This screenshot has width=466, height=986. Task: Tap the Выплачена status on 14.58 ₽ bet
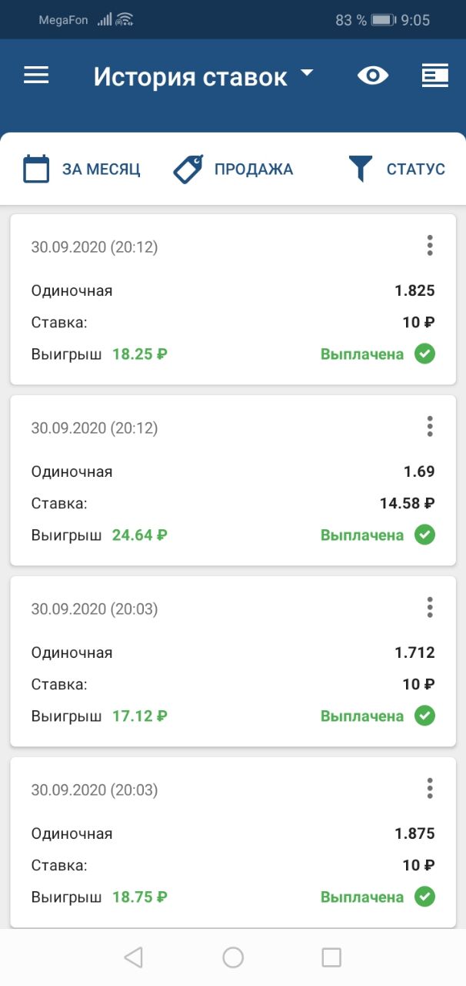[361, 535]
